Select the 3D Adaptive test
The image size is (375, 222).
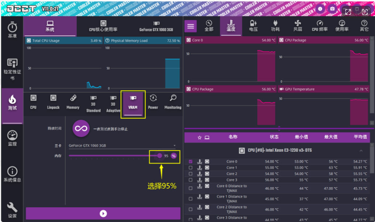113,104
